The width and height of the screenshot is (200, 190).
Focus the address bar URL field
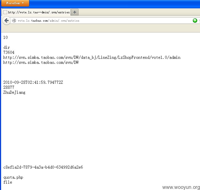(102, 21)
